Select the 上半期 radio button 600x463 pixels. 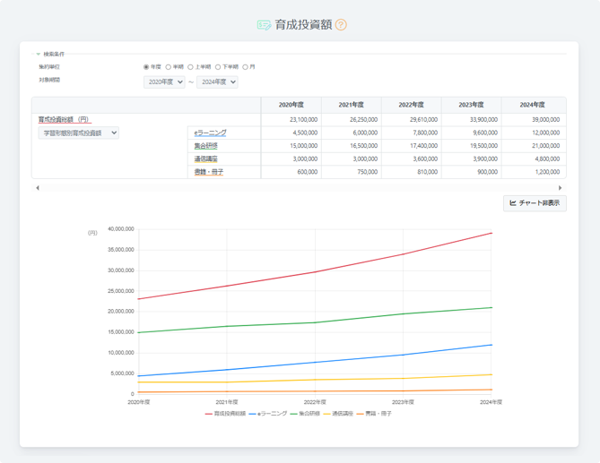point(190,67)
